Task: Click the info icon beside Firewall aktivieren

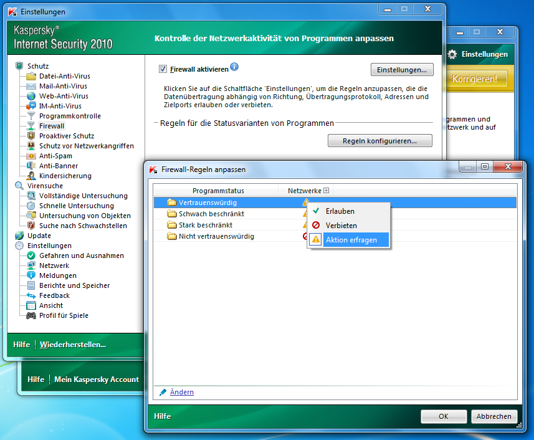Action: click(234, 67)
